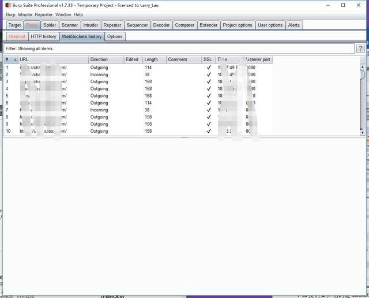Viewport: 369px width, 298px height.
Task: Click the length 158 in row 3
Action: click(148, 81)
